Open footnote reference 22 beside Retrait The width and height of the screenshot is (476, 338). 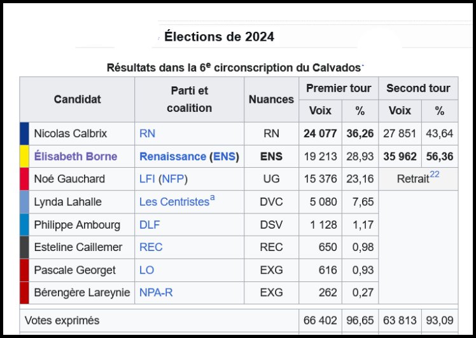[x=435, y=175]
